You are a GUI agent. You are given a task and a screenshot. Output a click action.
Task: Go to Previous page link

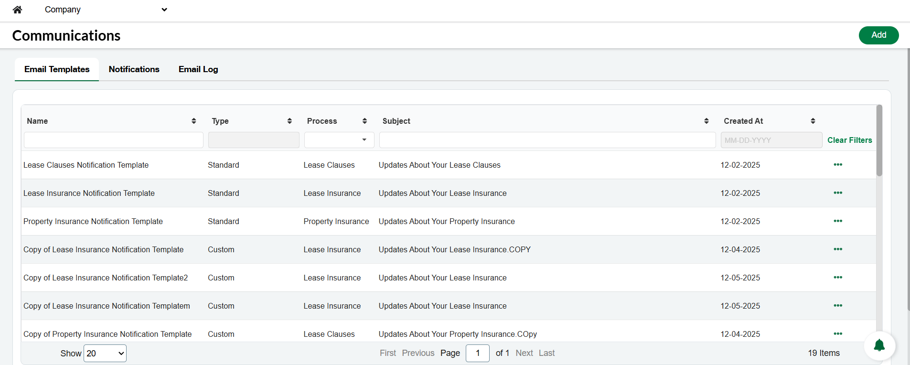(418, 353)
